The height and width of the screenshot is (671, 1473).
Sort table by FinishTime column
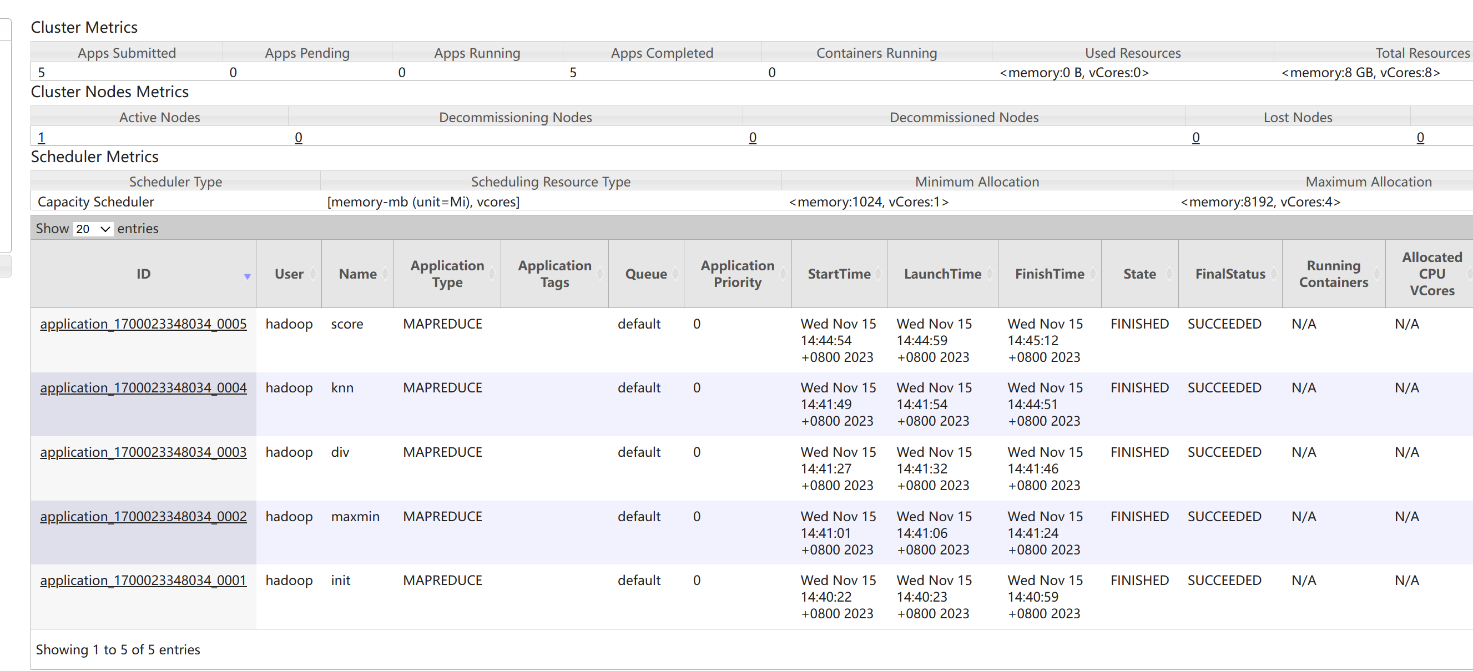1050,274
